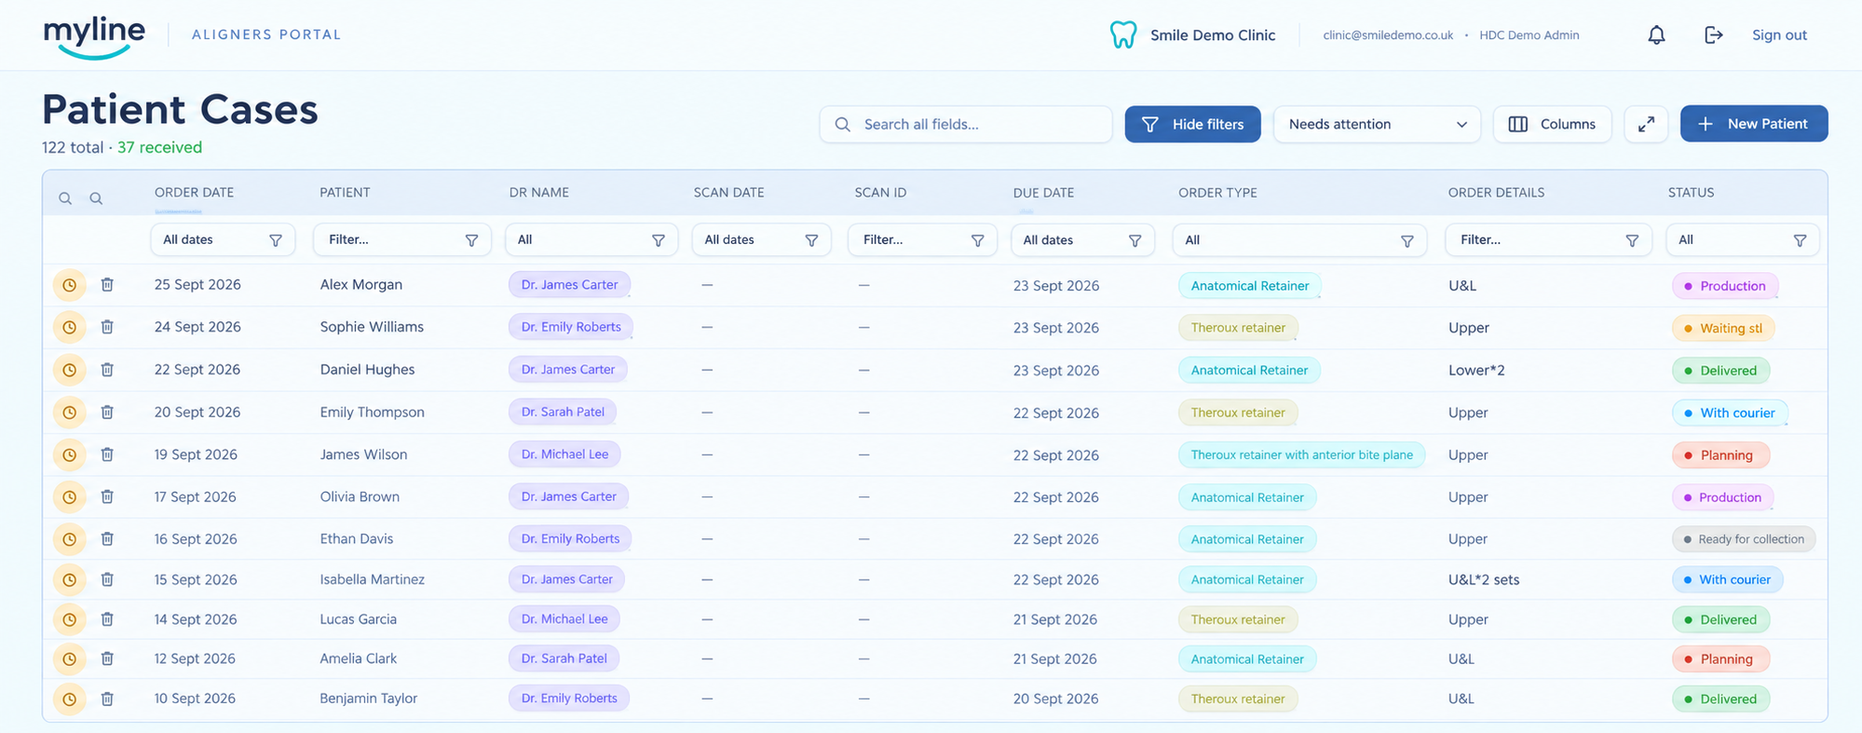Click first magnifier icon in table header
The image size is (1862, 733).
tap(65, 198)
